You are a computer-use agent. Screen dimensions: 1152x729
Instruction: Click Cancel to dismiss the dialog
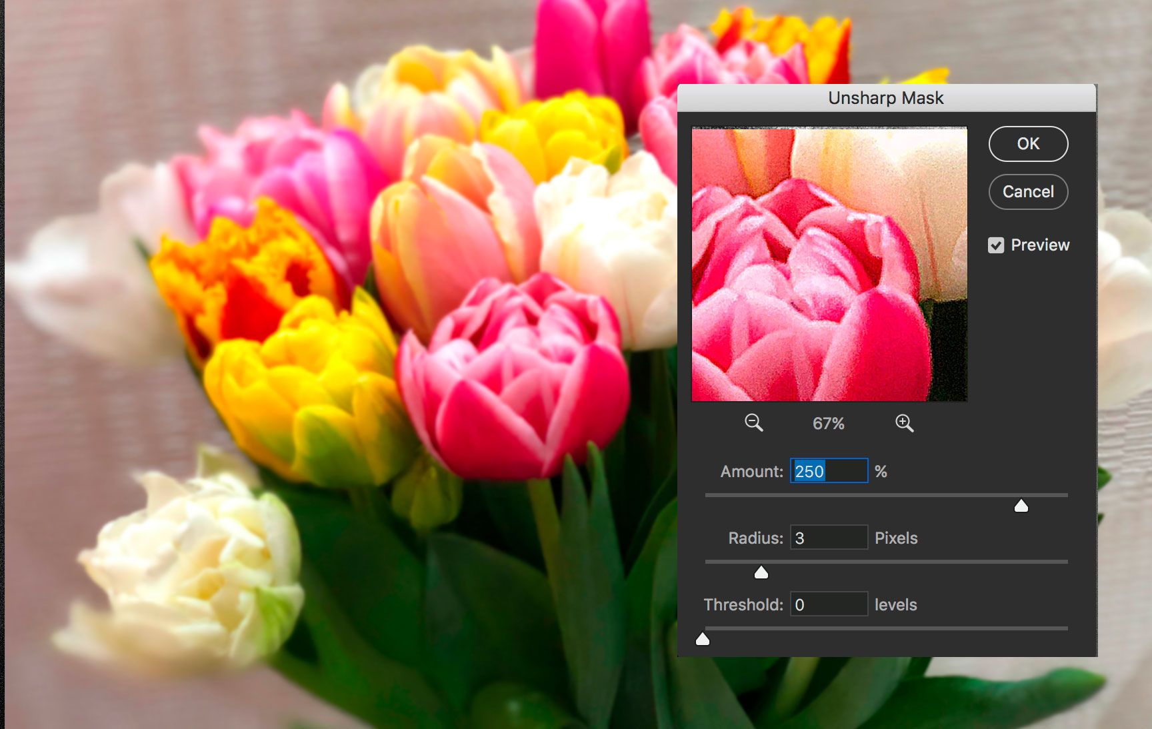coord(1028,191)
